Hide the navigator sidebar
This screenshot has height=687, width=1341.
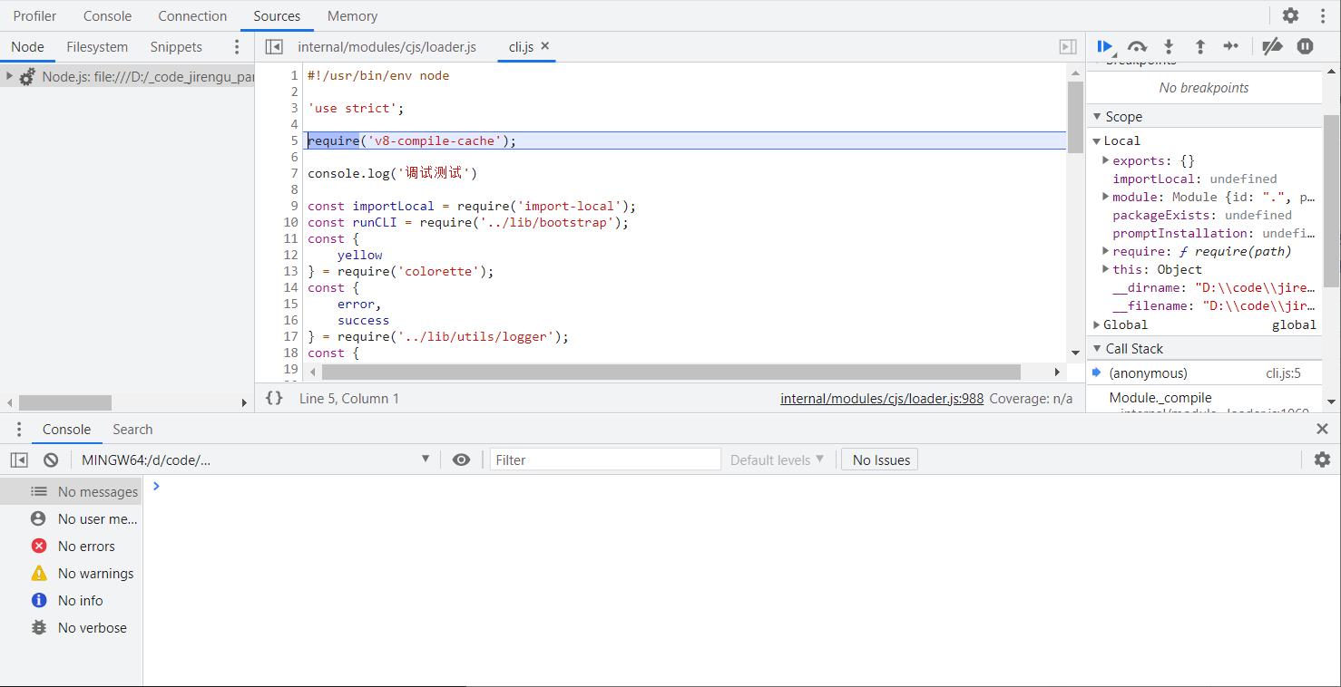[x=273, y=46]
